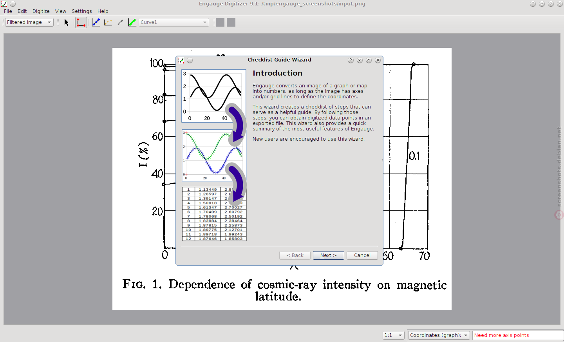Open the Curve1 curve selector
The width and height of the screenshot is (564, 342).
[174, 22]
